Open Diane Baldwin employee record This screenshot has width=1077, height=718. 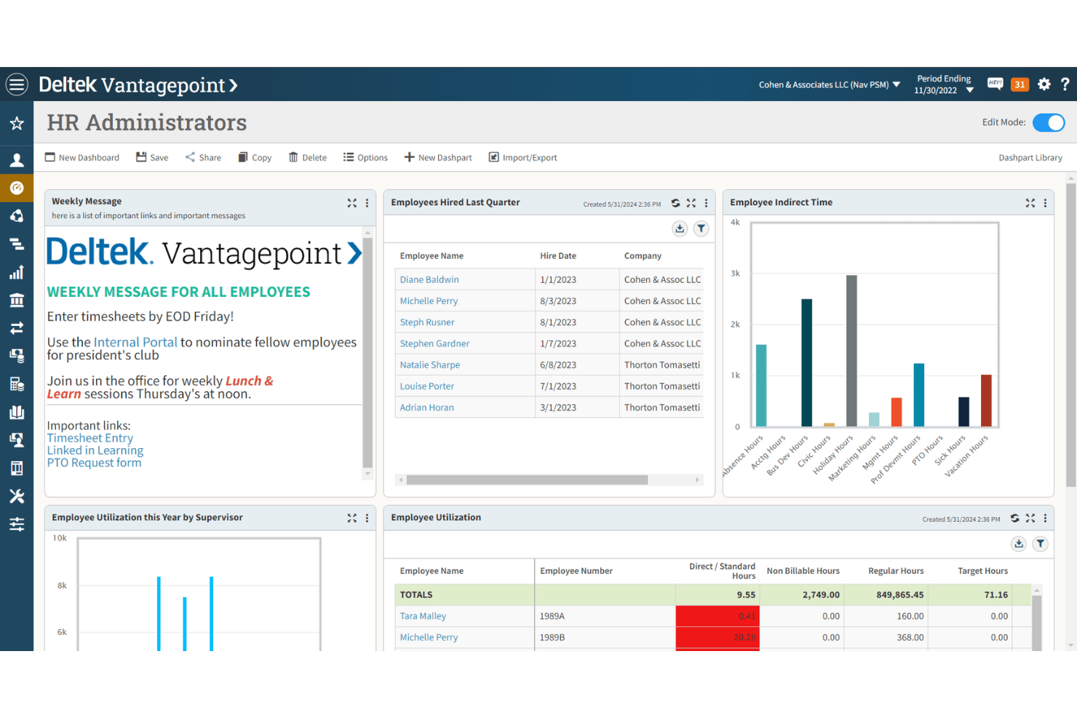coord(429,279)
